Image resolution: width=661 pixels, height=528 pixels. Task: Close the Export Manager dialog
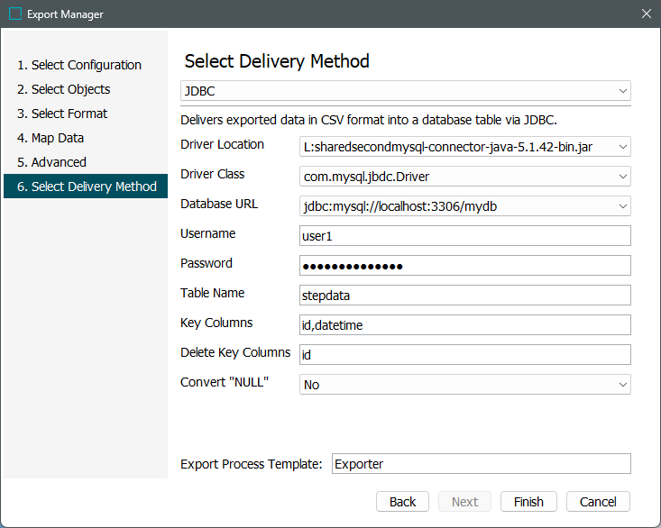[646, 14]
